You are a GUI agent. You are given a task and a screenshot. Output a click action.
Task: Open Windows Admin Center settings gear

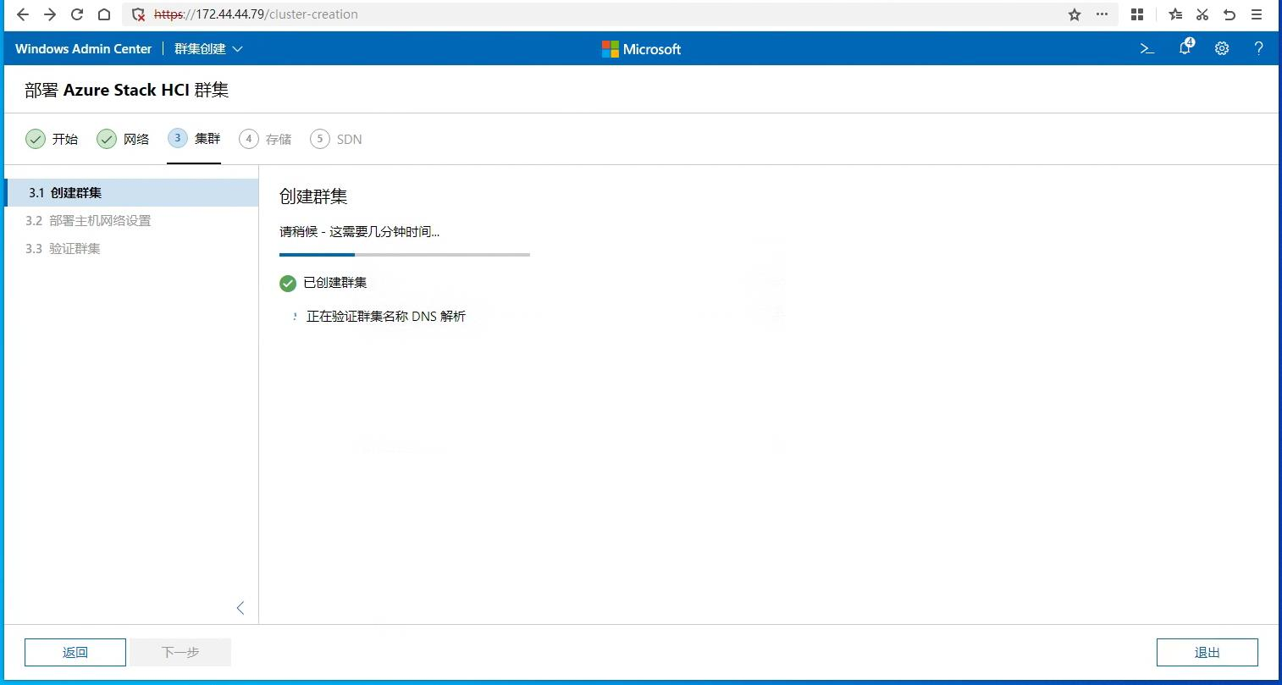pos(1222,49)
